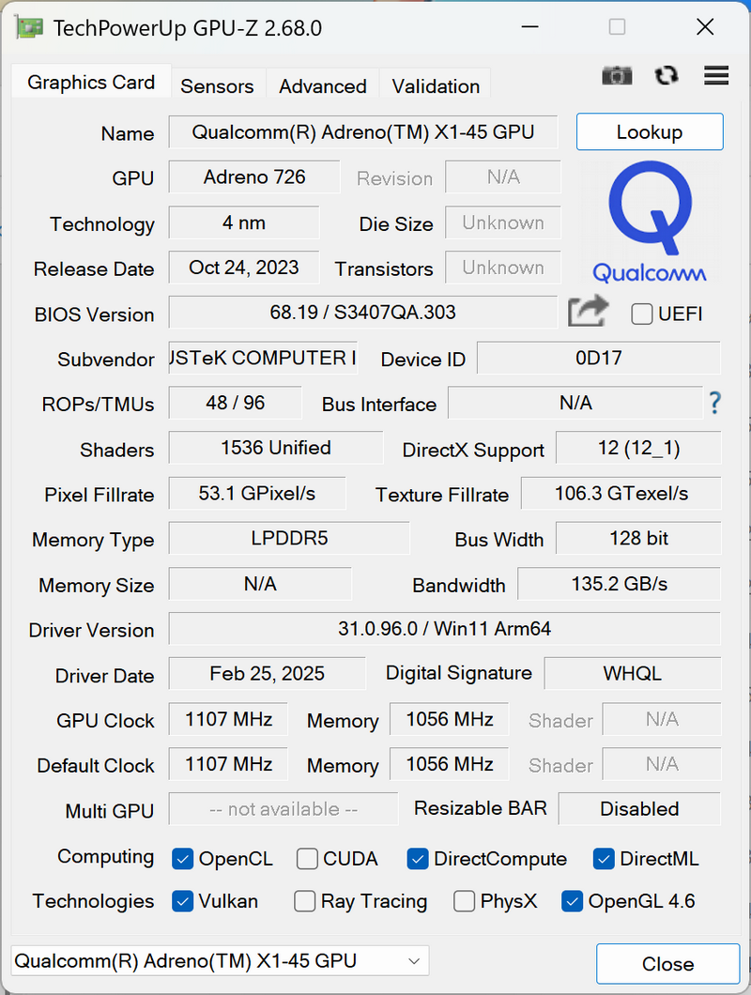The width and height of the screenshot is (751, 995).
Task: Click the BIOS export share icon
Action: [x=588, y=311]
